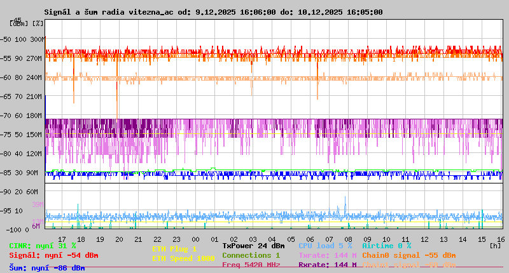
Task: Click the Freq 5420 MHz legend entry
Action: click(251, 265)
